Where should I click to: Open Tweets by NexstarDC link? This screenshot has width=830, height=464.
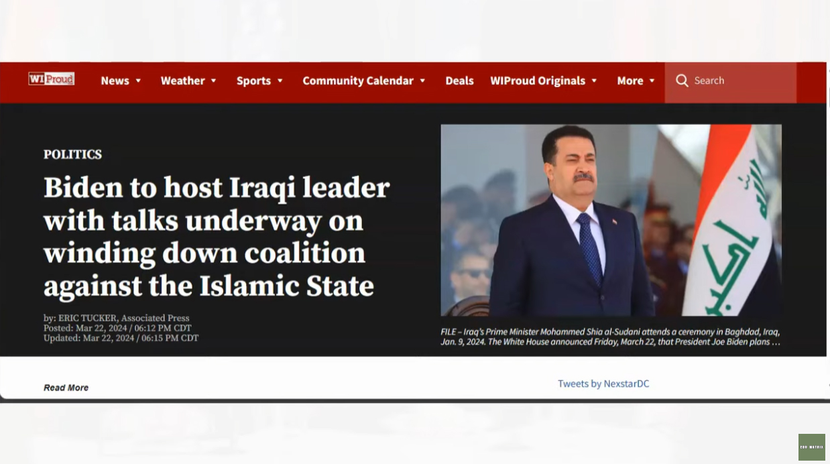[603, 384]
